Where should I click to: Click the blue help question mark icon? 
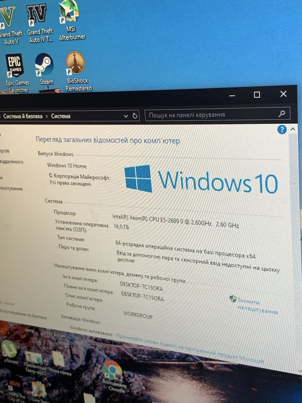coord(282,129)
